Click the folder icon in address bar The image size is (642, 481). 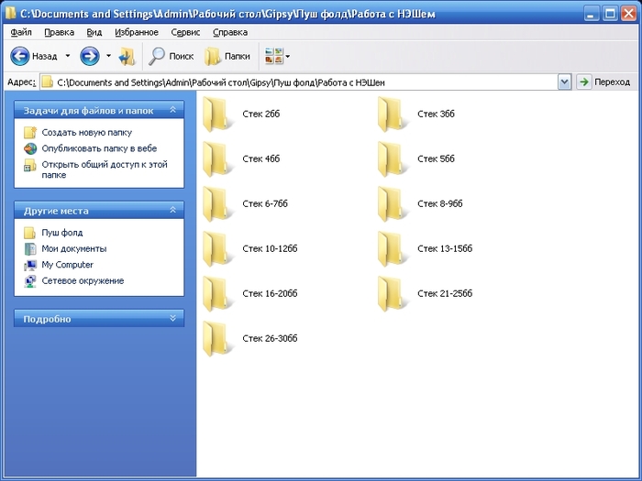[48, 82]
